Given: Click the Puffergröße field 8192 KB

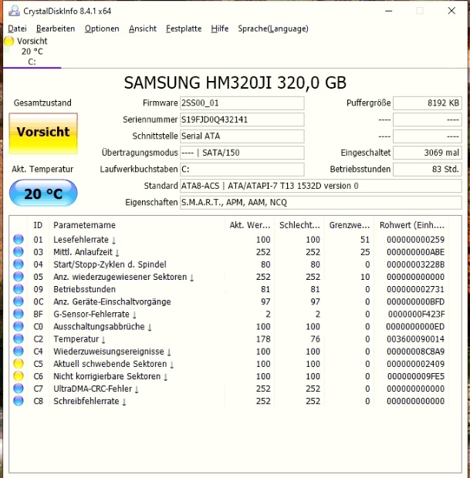Looking at the screenshot, I should click(x=428, y=103).
